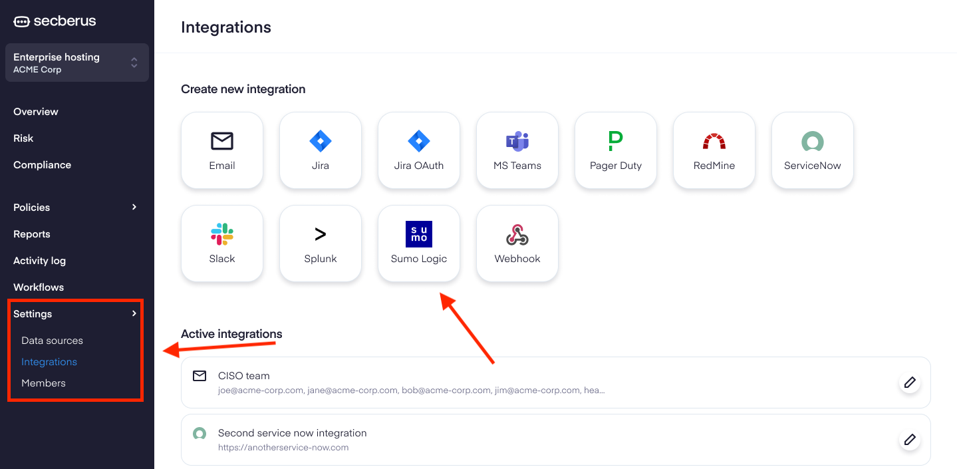
Task: Open Members under Settings
Action: click(43, 383)
